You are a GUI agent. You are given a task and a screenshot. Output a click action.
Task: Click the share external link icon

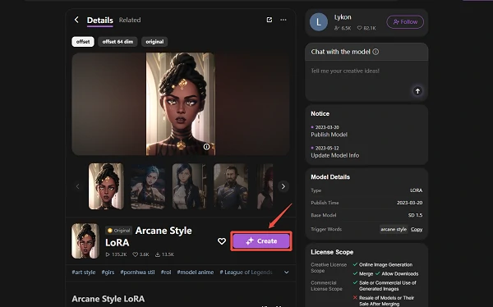click(270, 20)
